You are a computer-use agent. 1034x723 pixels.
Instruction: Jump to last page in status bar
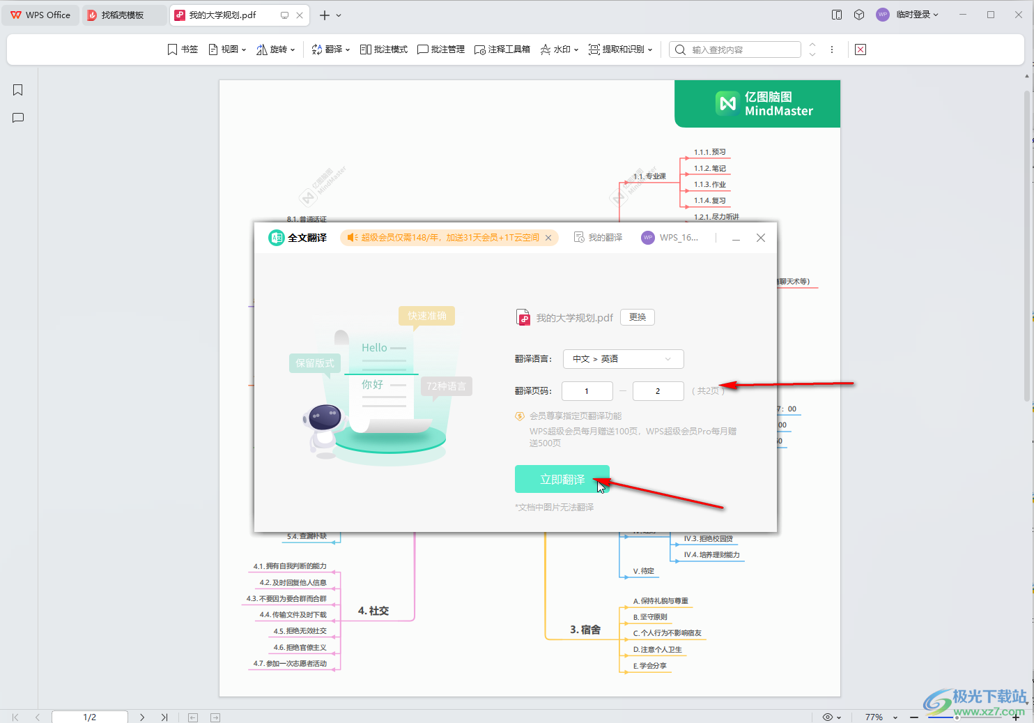click(x=164, y=717)
